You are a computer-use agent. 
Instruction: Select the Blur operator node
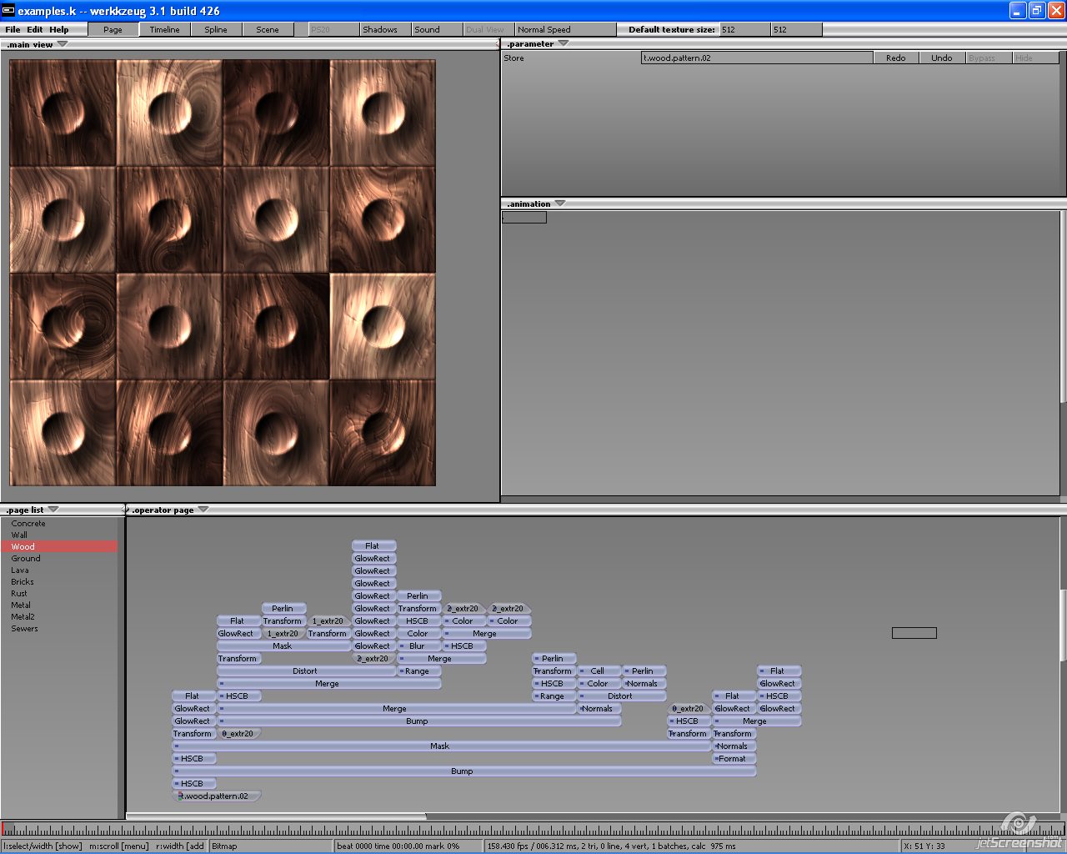tap(418, 646)
